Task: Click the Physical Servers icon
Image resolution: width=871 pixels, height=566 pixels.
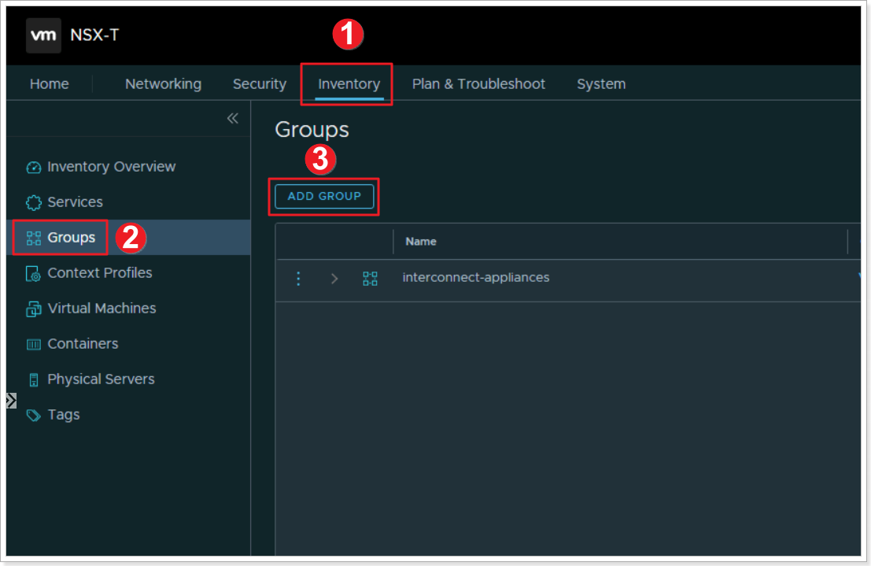Action: [33, 379]
